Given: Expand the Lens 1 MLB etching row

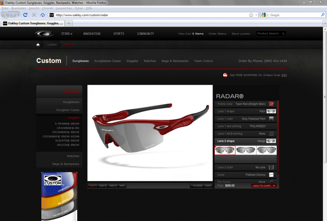Looking at the screenshot, I should pyautogui.click(x=246, y=134).
